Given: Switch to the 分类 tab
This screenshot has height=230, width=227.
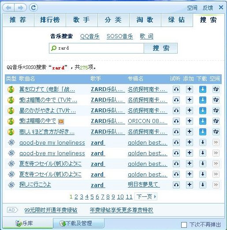Looking at the screenshot, I should (x=113, y=20).
